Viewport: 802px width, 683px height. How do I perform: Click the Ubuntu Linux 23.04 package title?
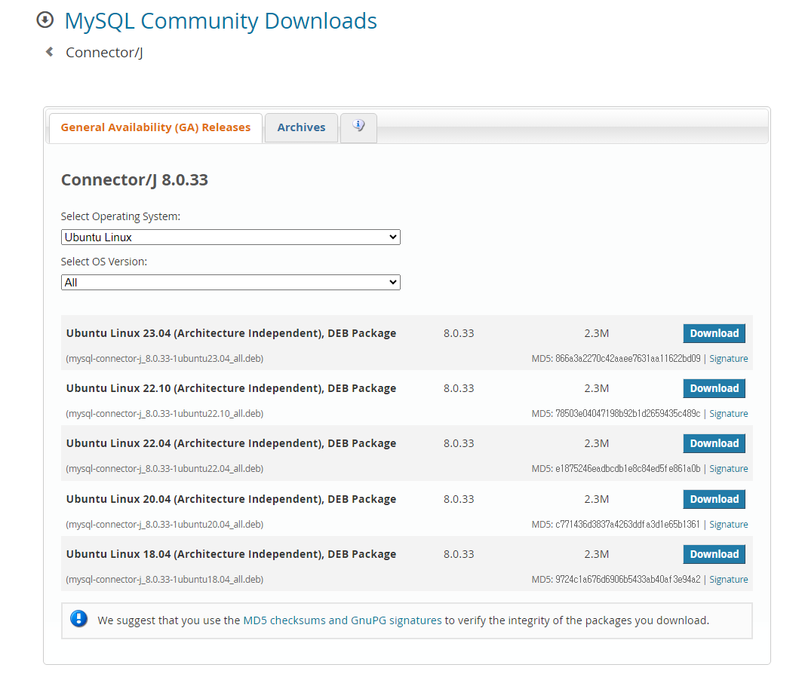[231, 333]
